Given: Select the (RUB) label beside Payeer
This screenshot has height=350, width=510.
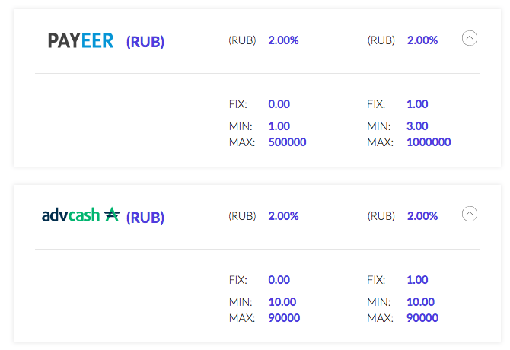Looking at the screenshot, I should point(145,42).
